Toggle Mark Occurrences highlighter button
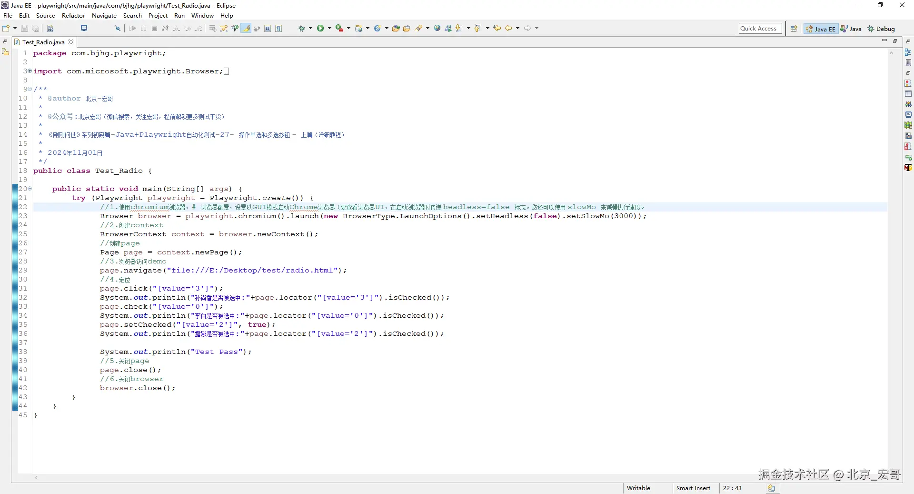This screenshot has width=914, height=494. [x=246, y=29]
